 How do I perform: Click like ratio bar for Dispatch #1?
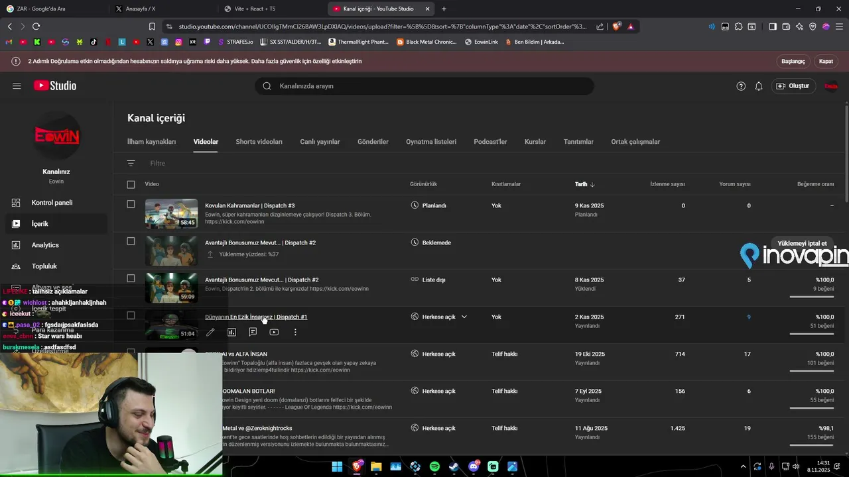click(812, 334)
